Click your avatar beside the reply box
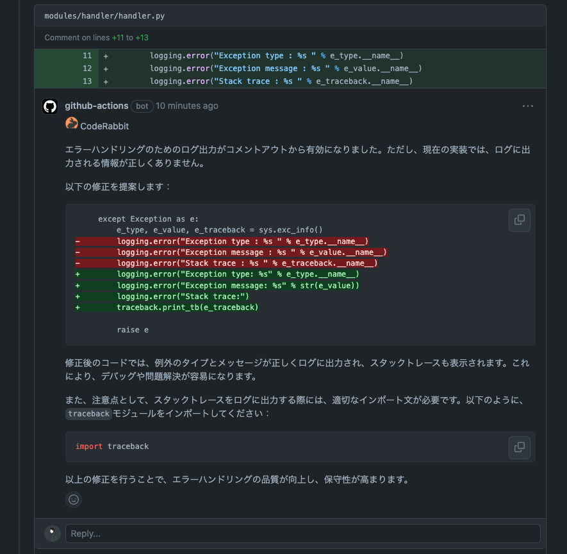 [52, 533]
